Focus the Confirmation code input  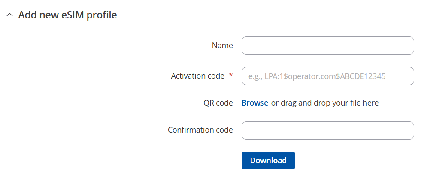327,130
